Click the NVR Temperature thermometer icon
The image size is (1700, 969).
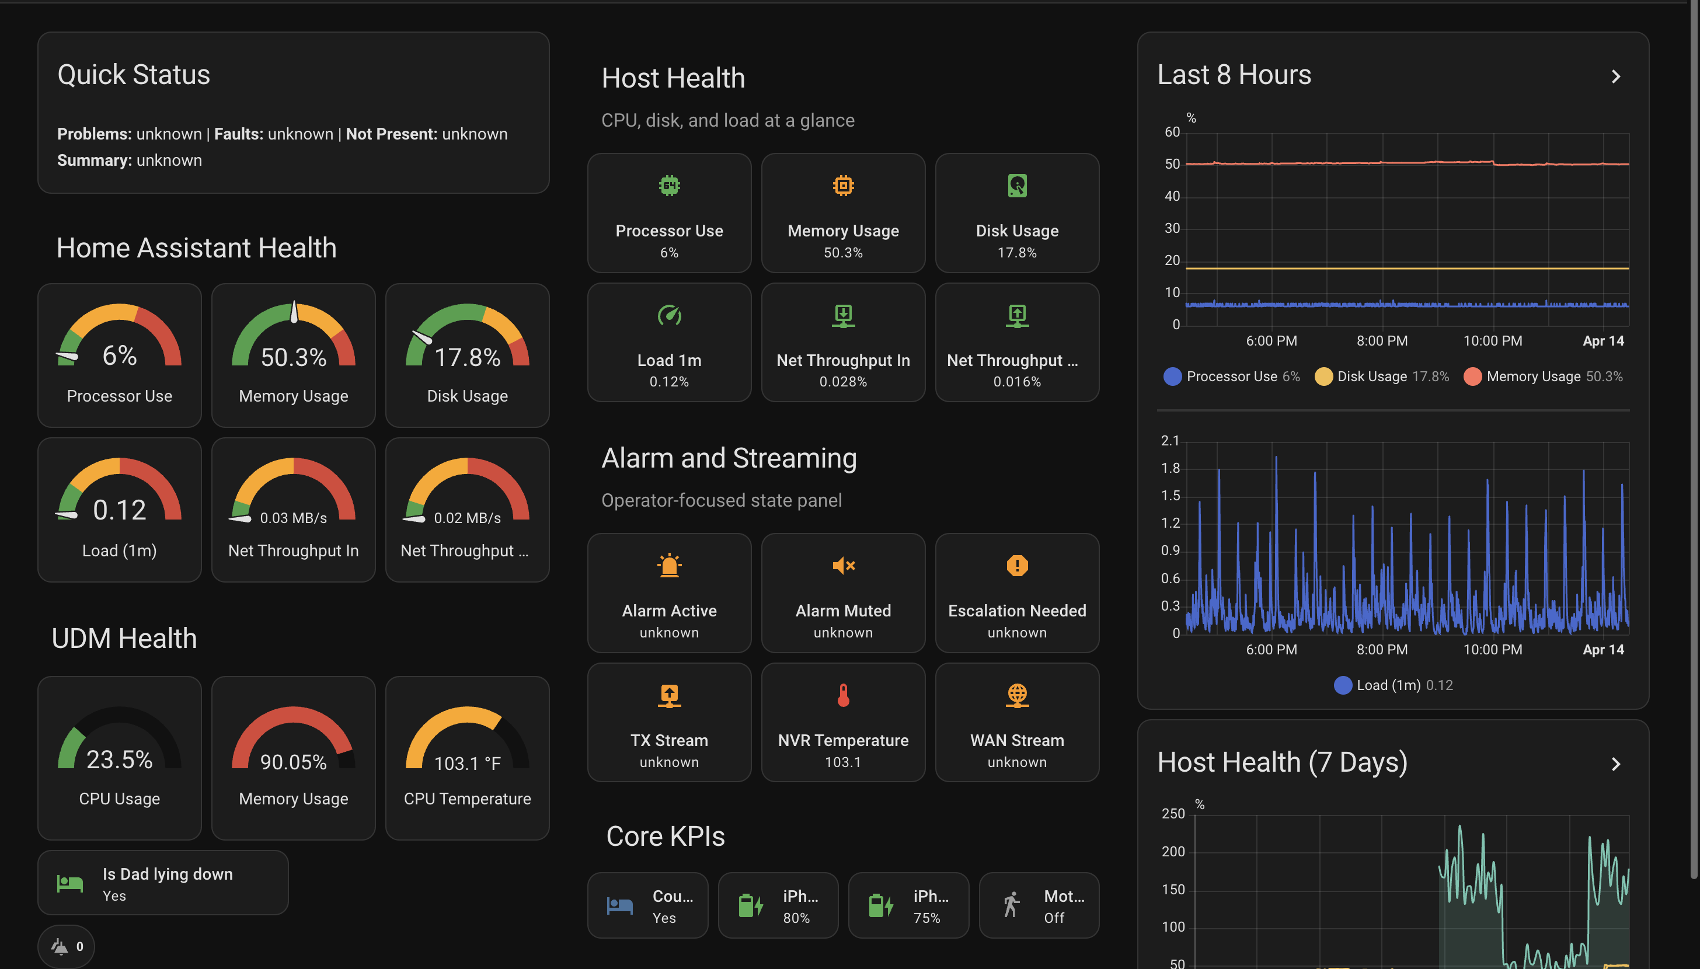[x=843, y=695]
